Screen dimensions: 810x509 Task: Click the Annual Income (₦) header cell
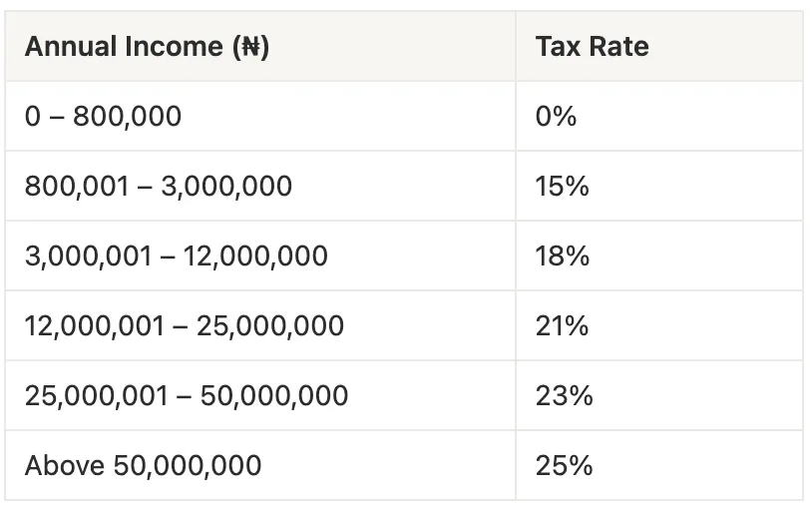click(x=260, y=46)
